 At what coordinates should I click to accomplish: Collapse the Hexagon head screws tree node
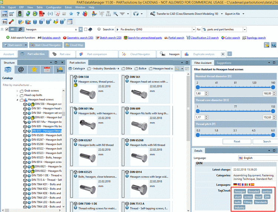17,100
